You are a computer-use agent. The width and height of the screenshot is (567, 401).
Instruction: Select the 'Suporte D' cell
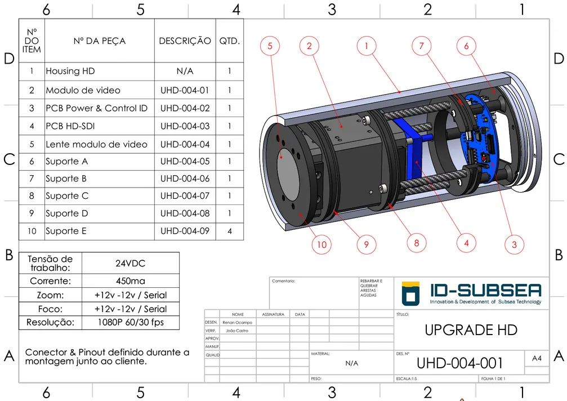point(100,213)
